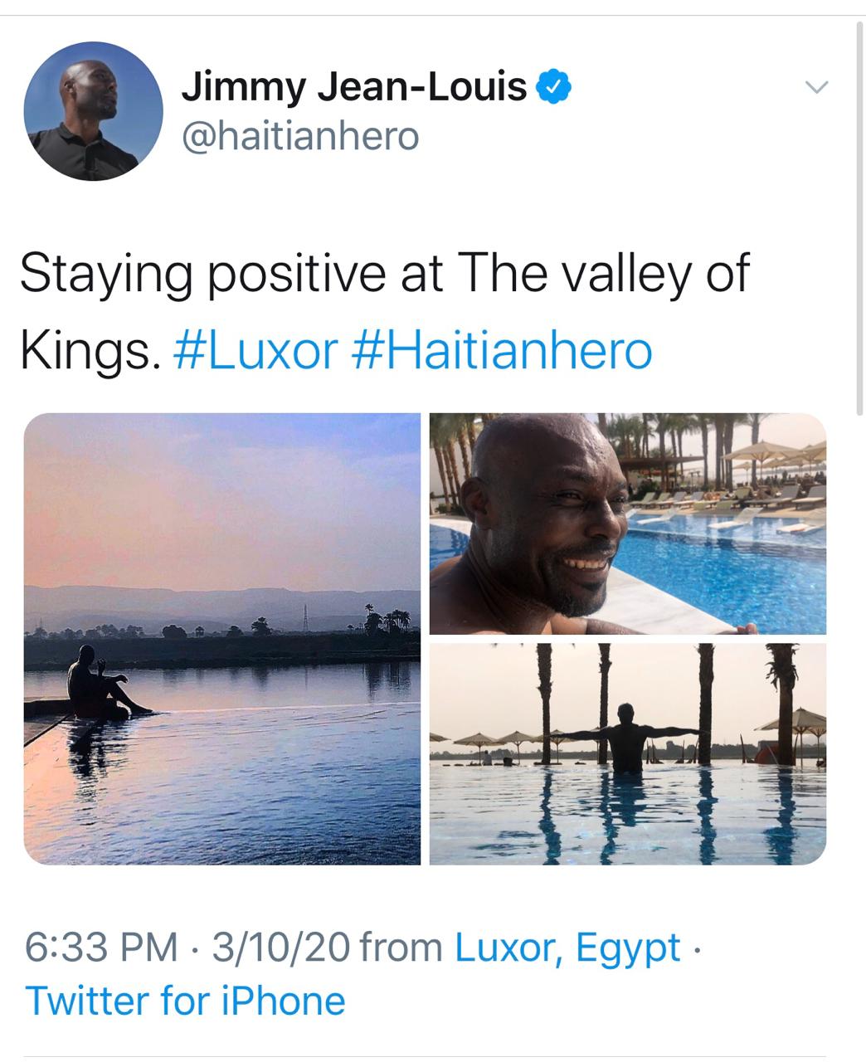Expand the tweet options chevron
This screenshot has height=1062, width=866.
817,87
